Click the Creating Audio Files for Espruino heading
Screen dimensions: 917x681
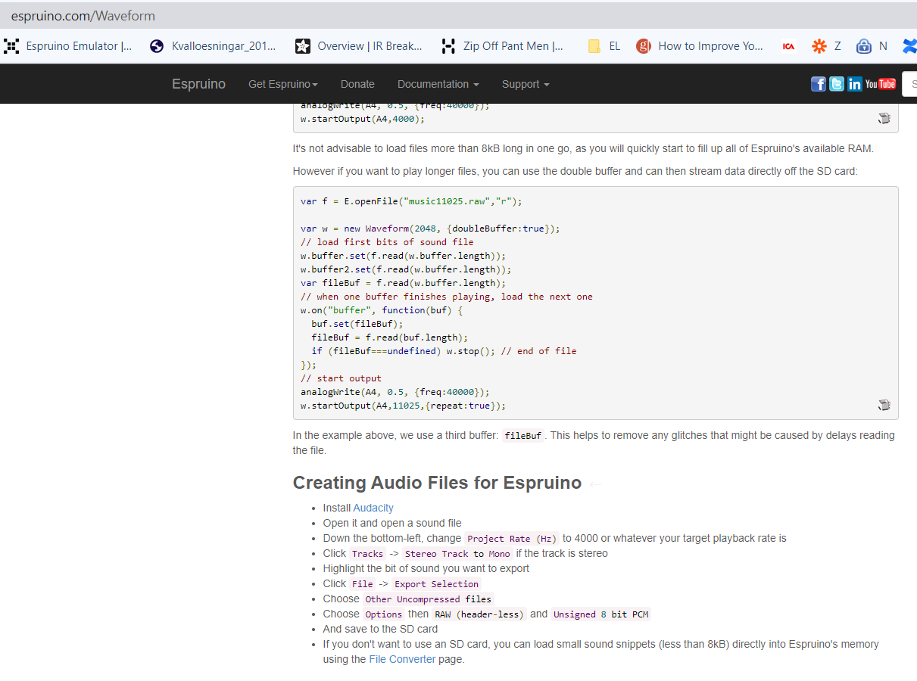click(x=437, y=483)
